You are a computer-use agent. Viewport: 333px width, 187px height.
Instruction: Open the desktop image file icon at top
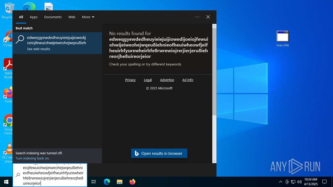(x=49, y=7)
